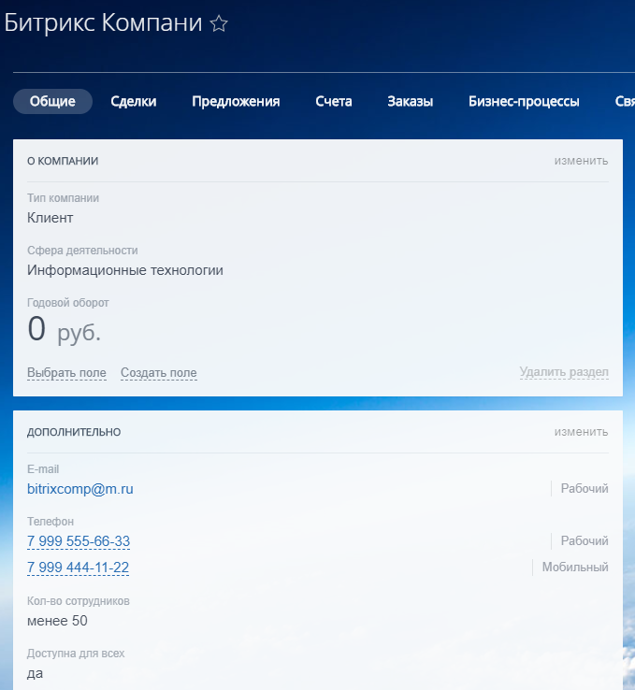Click the Доступна для всех value да
The height and width of the screenshot is (690, 635).
pos(36,673)
